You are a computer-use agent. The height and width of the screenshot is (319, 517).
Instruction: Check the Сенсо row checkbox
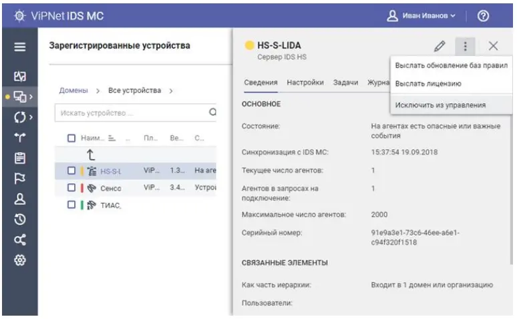coord(71,188)
